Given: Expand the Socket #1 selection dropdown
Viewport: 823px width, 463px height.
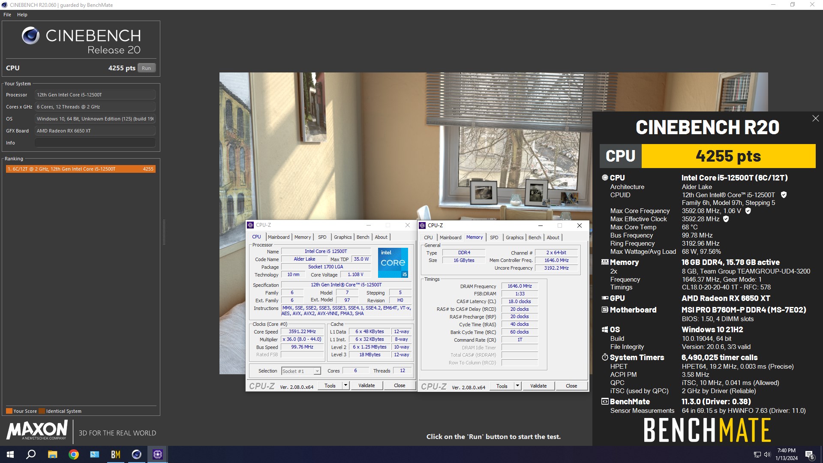Looking at the screenshot, I should 317,371.
